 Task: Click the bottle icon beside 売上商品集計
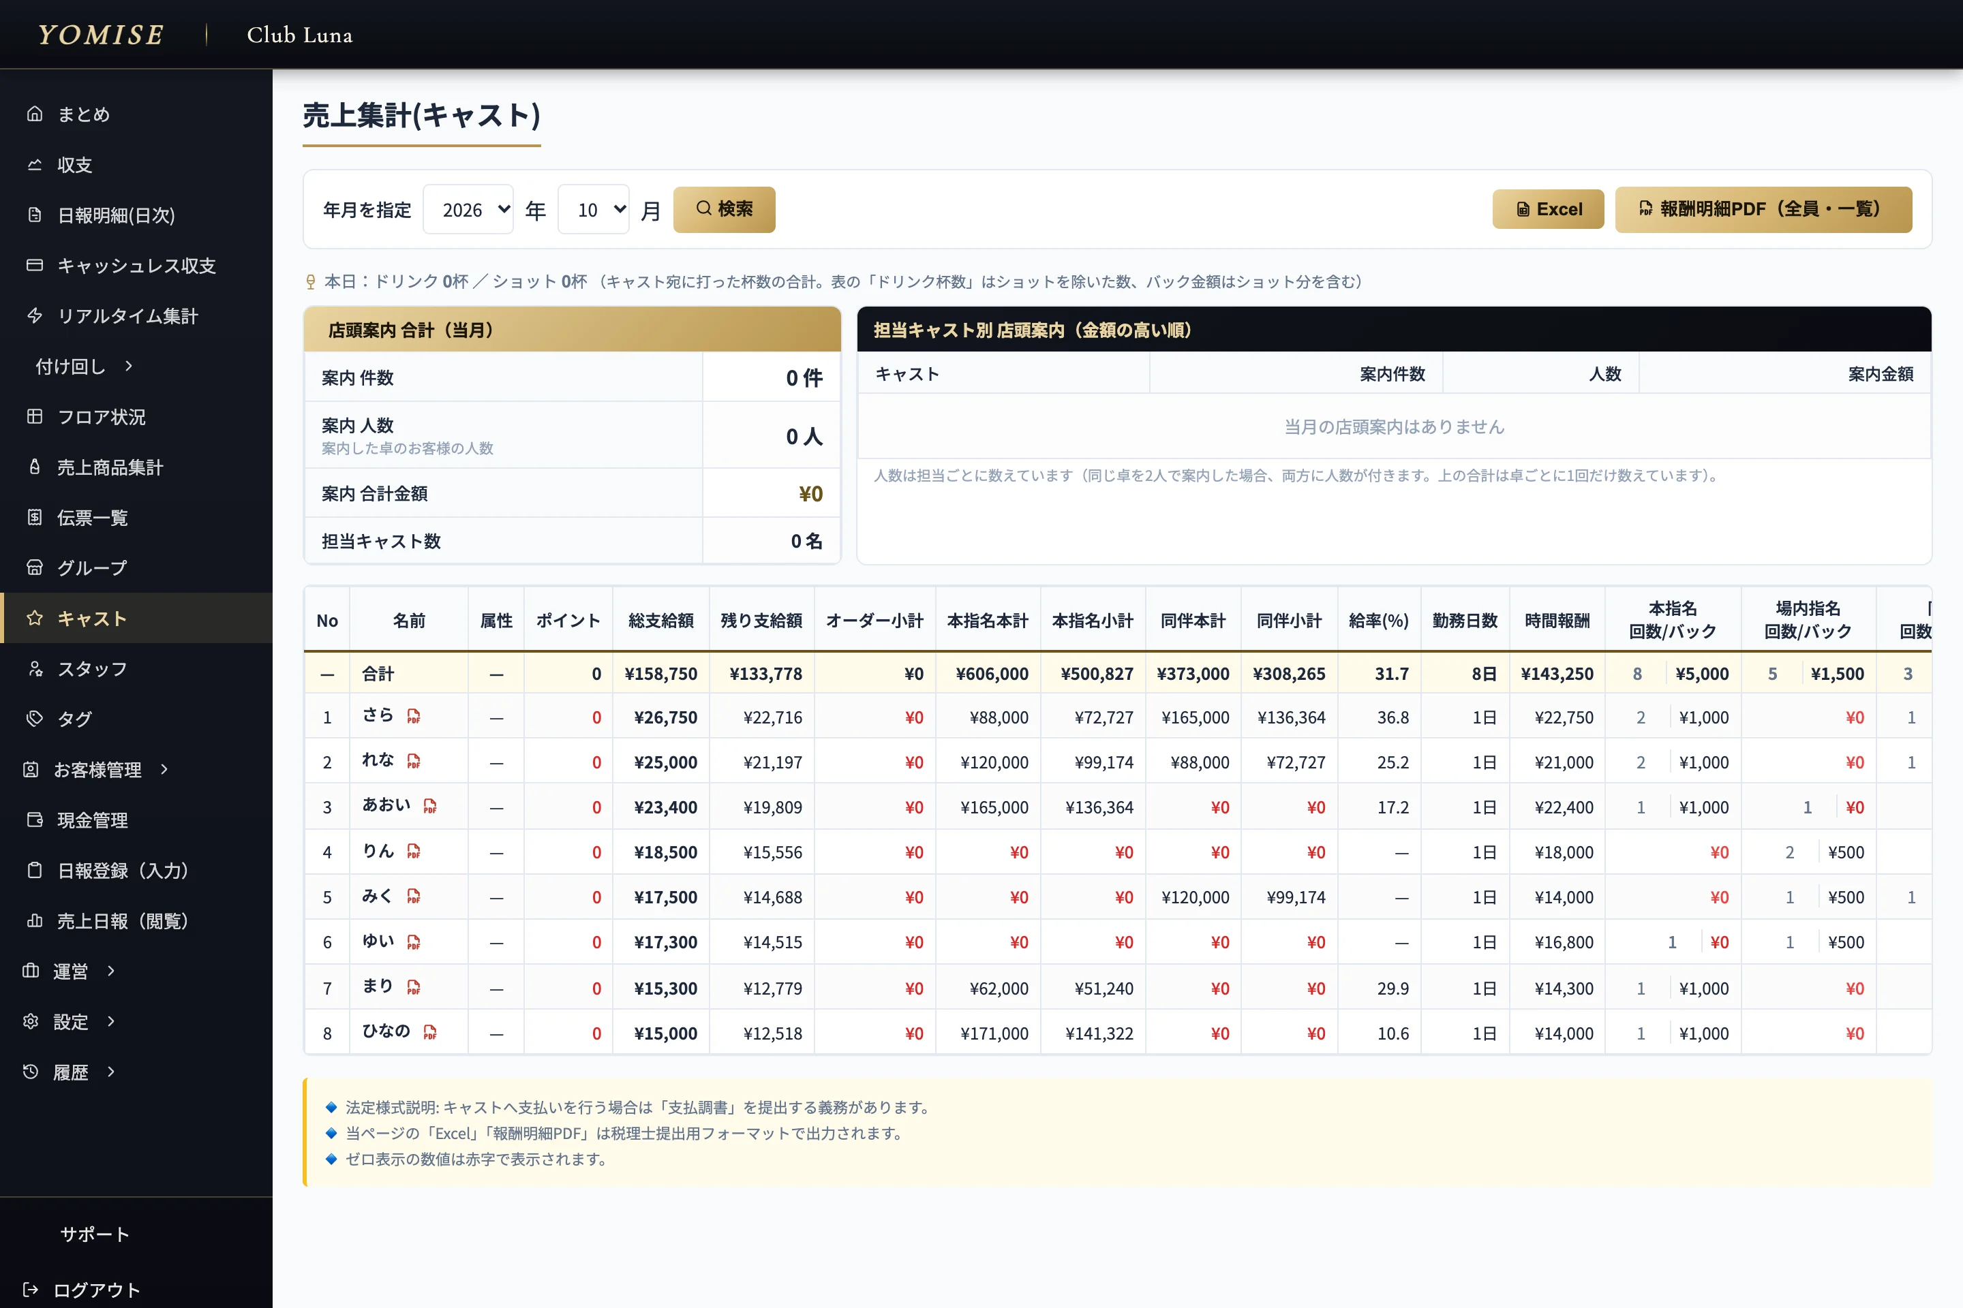[34, 467]
